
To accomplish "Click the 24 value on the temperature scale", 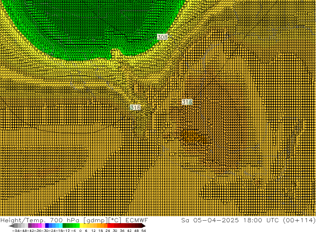I will pos(108,231).
